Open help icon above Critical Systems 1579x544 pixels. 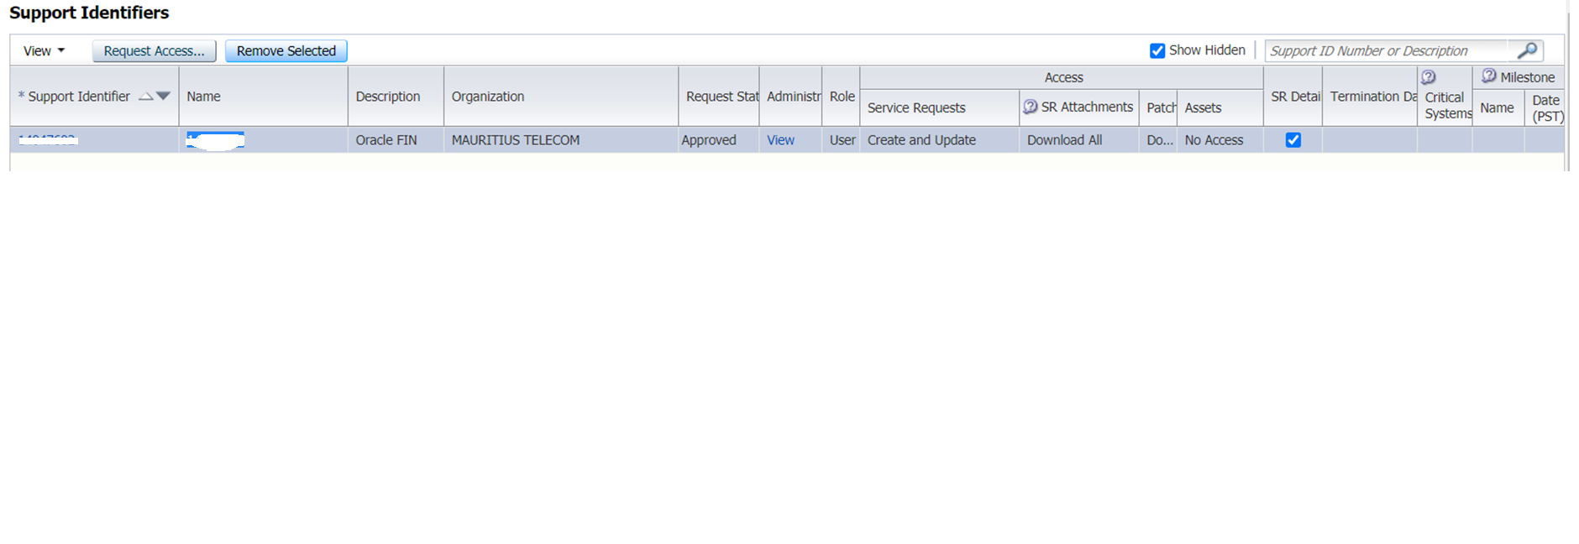pyautogui.click(x=1428, y=77)
